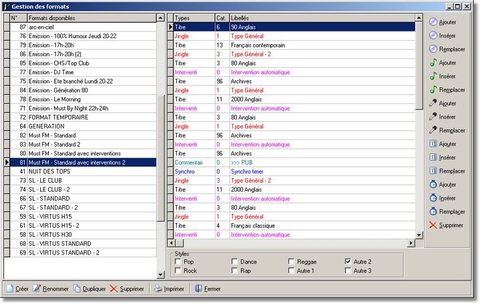Select Emission - CHS/Top Club format
480x304 pixels.
click(x=83, y=63)
